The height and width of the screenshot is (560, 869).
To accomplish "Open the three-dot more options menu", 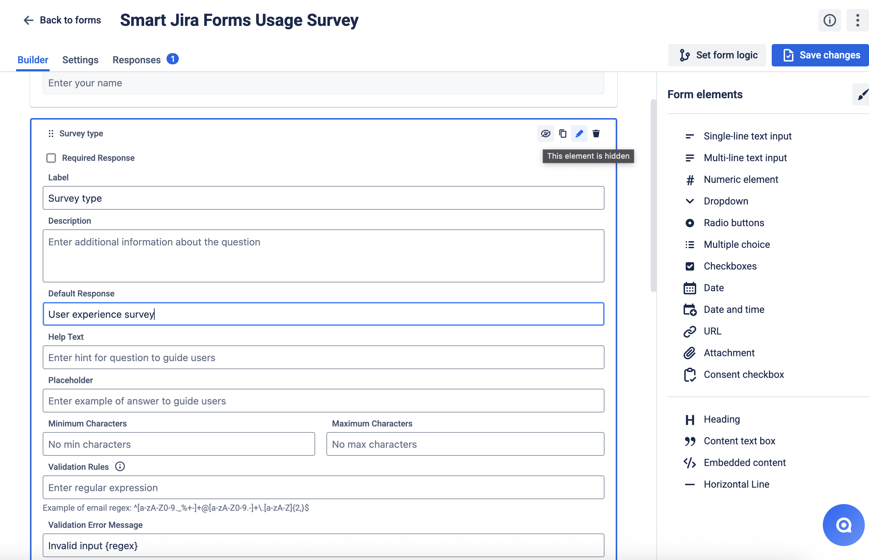I will pyautogui.click(x=857, y=20).
